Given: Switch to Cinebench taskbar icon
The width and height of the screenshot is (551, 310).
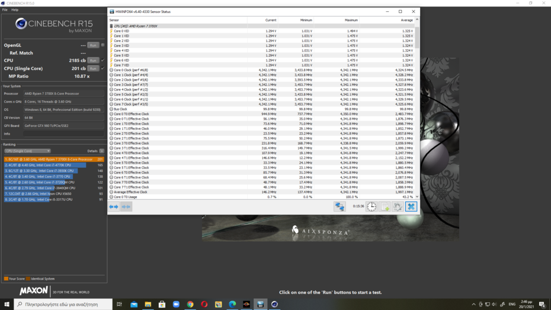Looking at the screenshot, I should click(x=274, y=305).
